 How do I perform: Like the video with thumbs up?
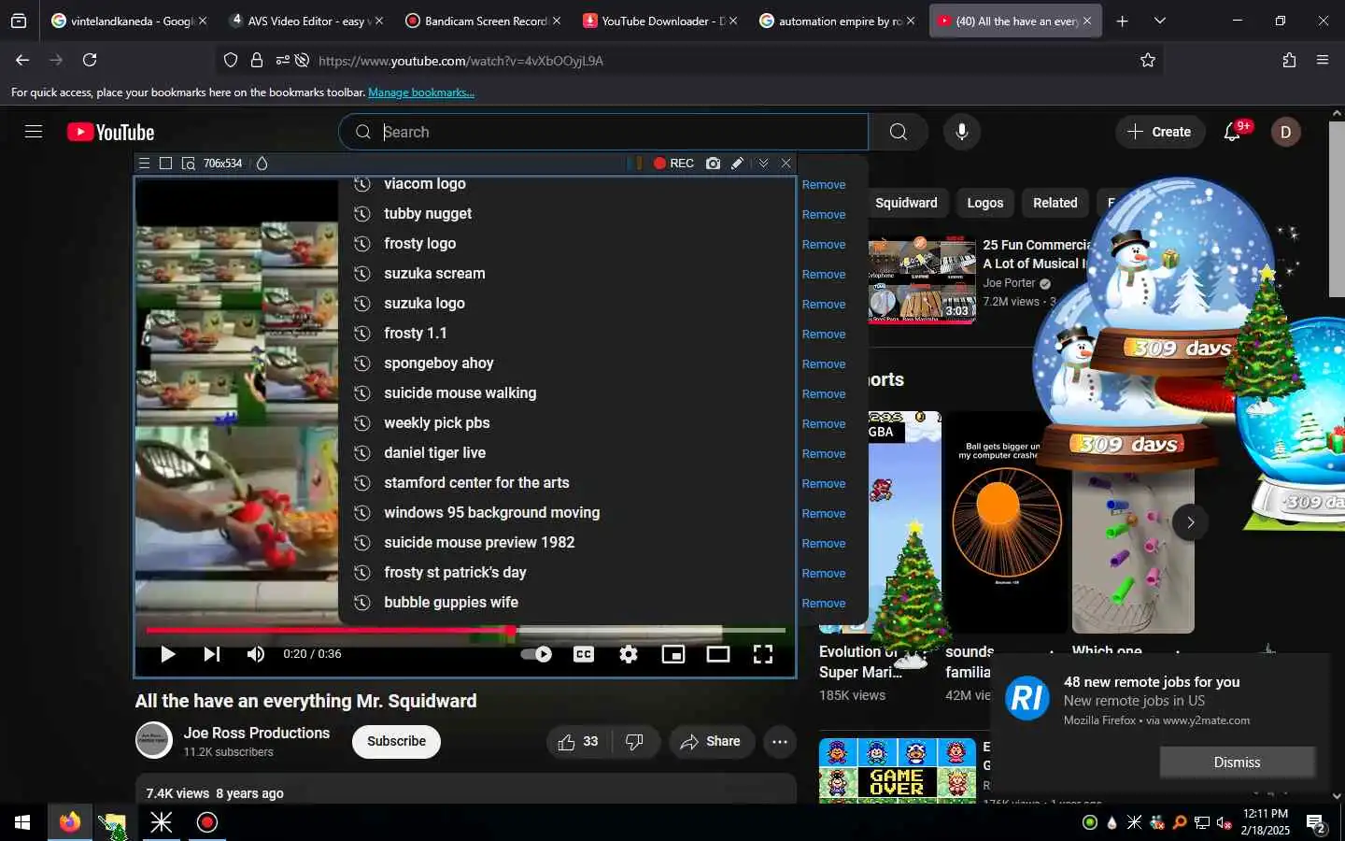click(578, 742)
